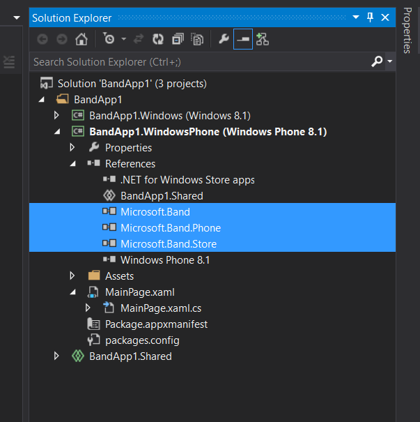The width and height of the screenshot is (420, 422).
Task: Open Pending Changes Filter clock icon
Action: [x=109, y=39]
